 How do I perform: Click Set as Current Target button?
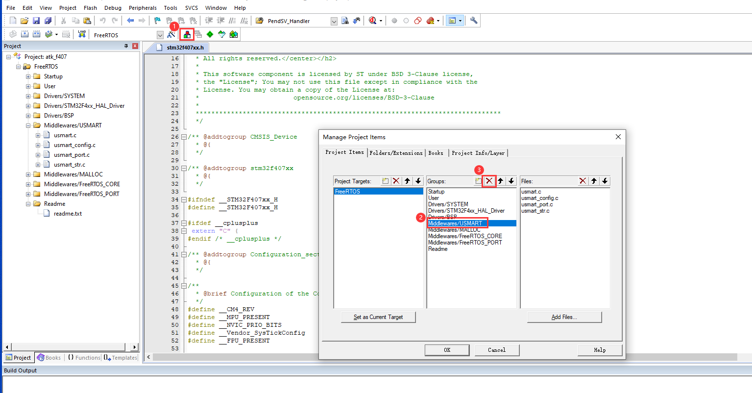point(378,317)
